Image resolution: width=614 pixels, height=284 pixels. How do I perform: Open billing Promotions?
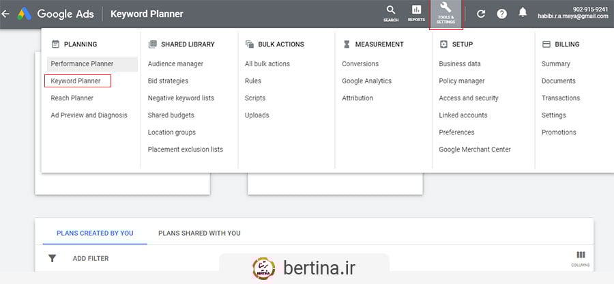(559, 132)
